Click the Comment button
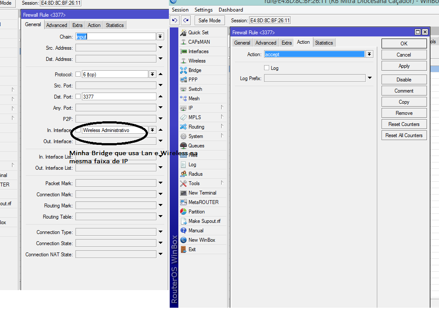 pos(404,91)
